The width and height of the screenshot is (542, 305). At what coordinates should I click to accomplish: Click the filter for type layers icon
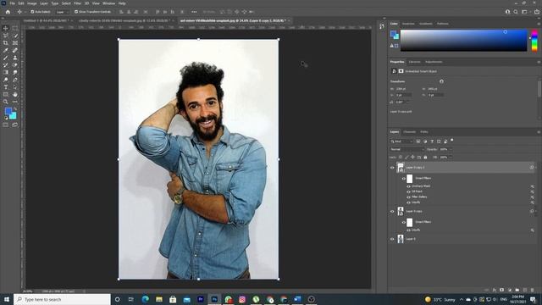tap(432, 141)
